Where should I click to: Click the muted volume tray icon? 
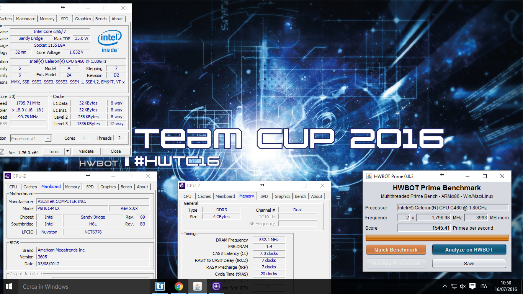pos(463,286)
